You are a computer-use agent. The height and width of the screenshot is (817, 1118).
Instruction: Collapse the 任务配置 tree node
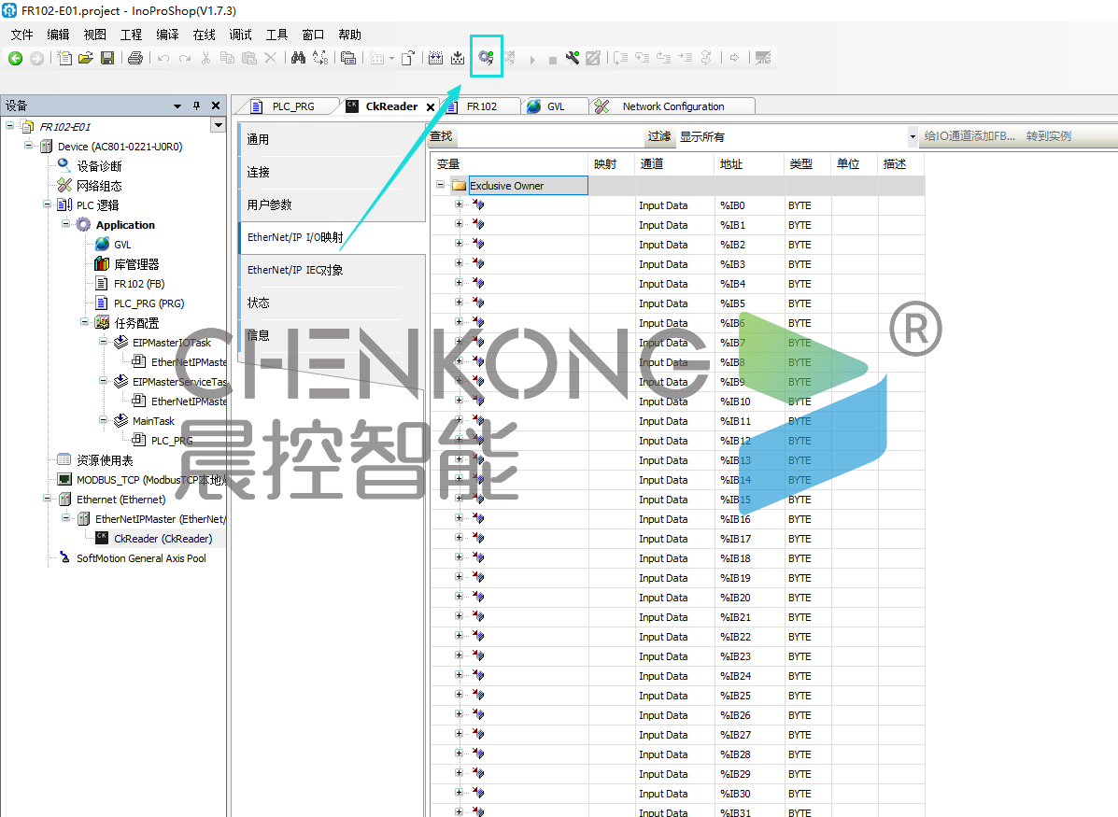click(85, 322)
